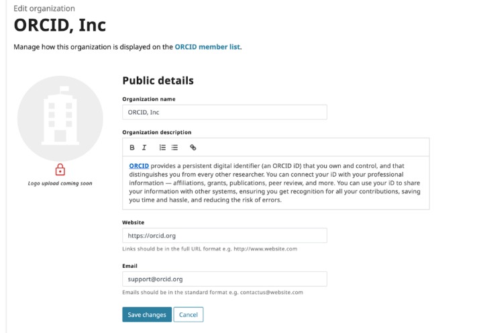Click the Website field label
The height and width of the screenshot is (333, 477).
click(x=133, y=222)
